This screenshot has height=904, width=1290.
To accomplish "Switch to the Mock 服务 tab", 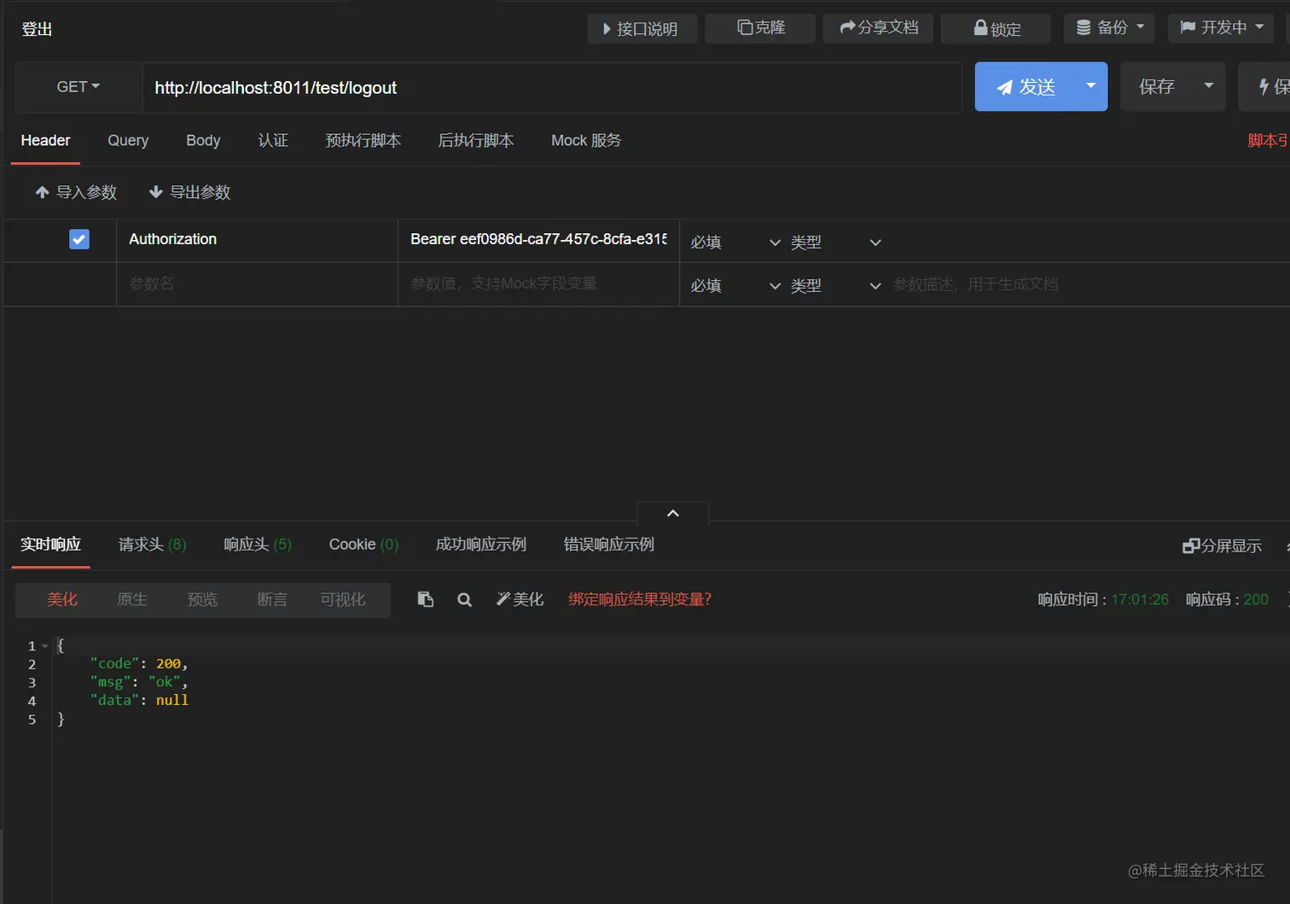I will 586,141.
